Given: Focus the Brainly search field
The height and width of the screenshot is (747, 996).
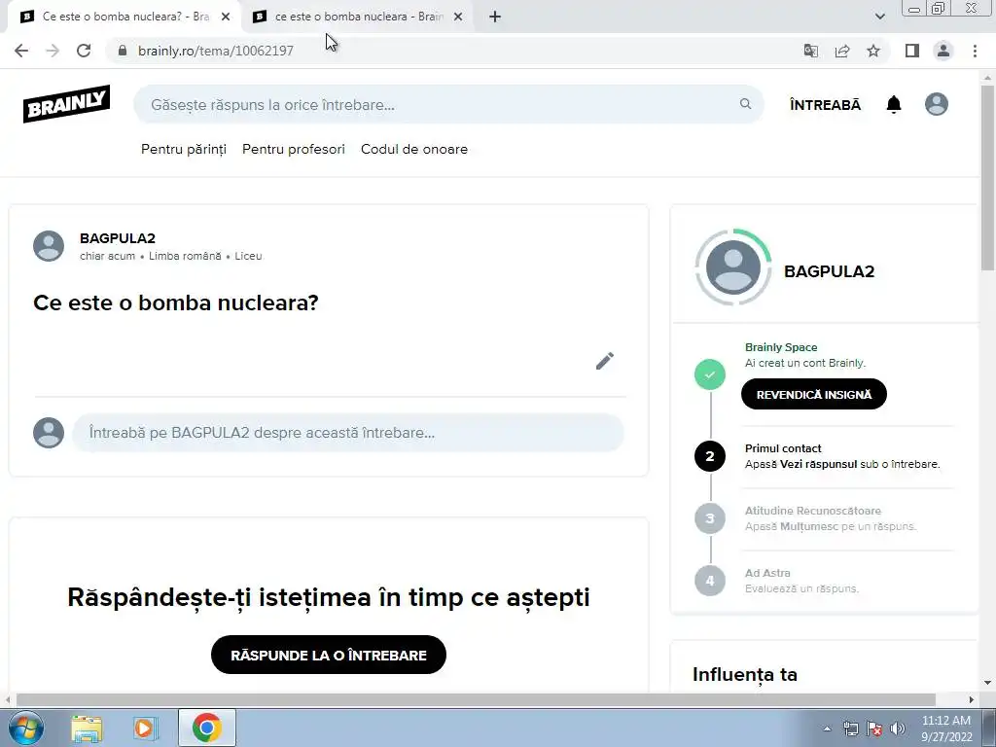Looking at the screenshot, I should coord(447,104).
